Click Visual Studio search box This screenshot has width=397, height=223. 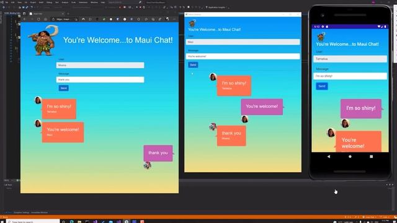[124, 2]
